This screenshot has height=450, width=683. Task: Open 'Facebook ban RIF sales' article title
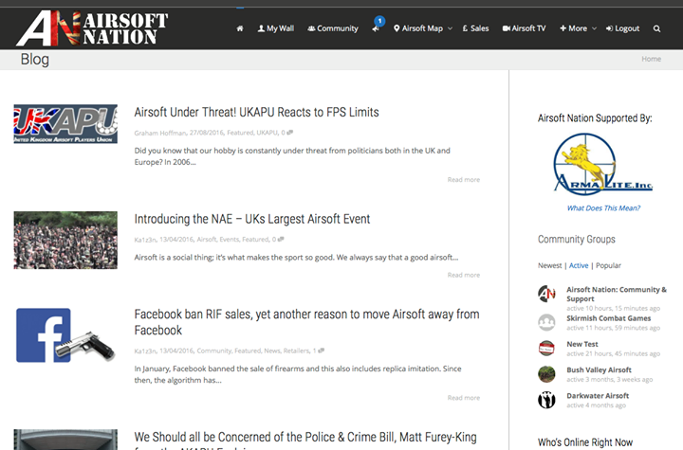click(306, 322)
